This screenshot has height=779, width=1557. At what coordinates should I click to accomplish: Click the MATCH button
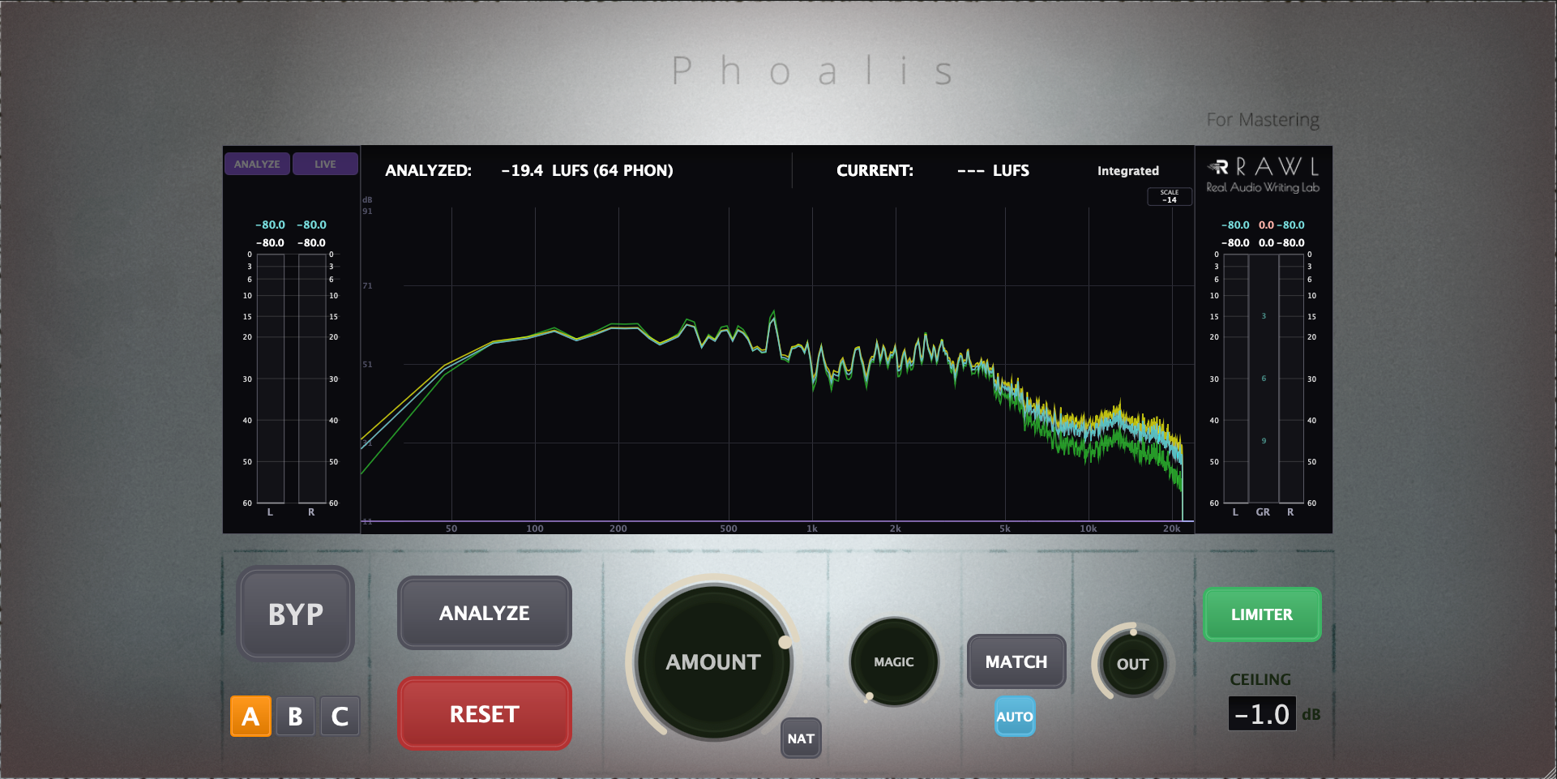click(1016, 661)
